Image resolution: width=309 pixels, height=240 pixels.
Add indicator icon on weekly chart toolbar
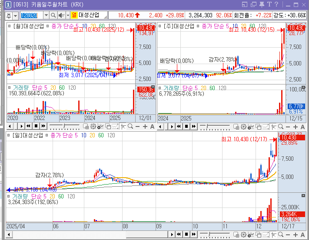click(251, 127)
